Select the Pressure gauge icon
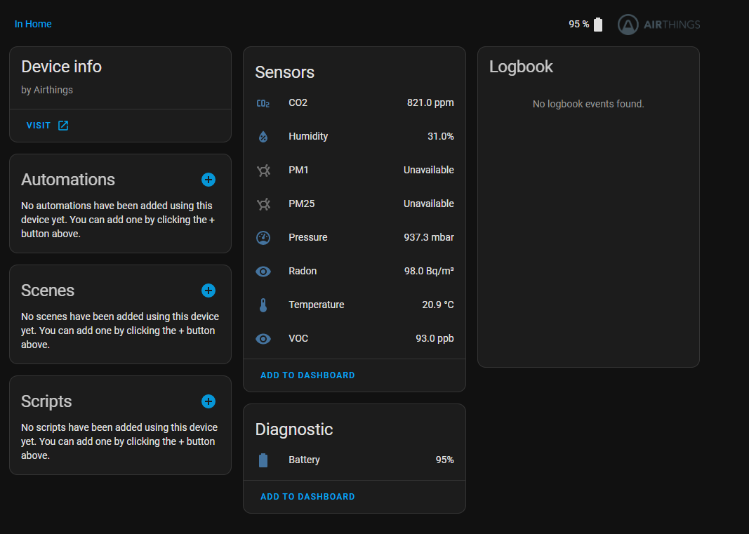Image resolution: width=749 pixels, height=534 pixels. [263, 237]
